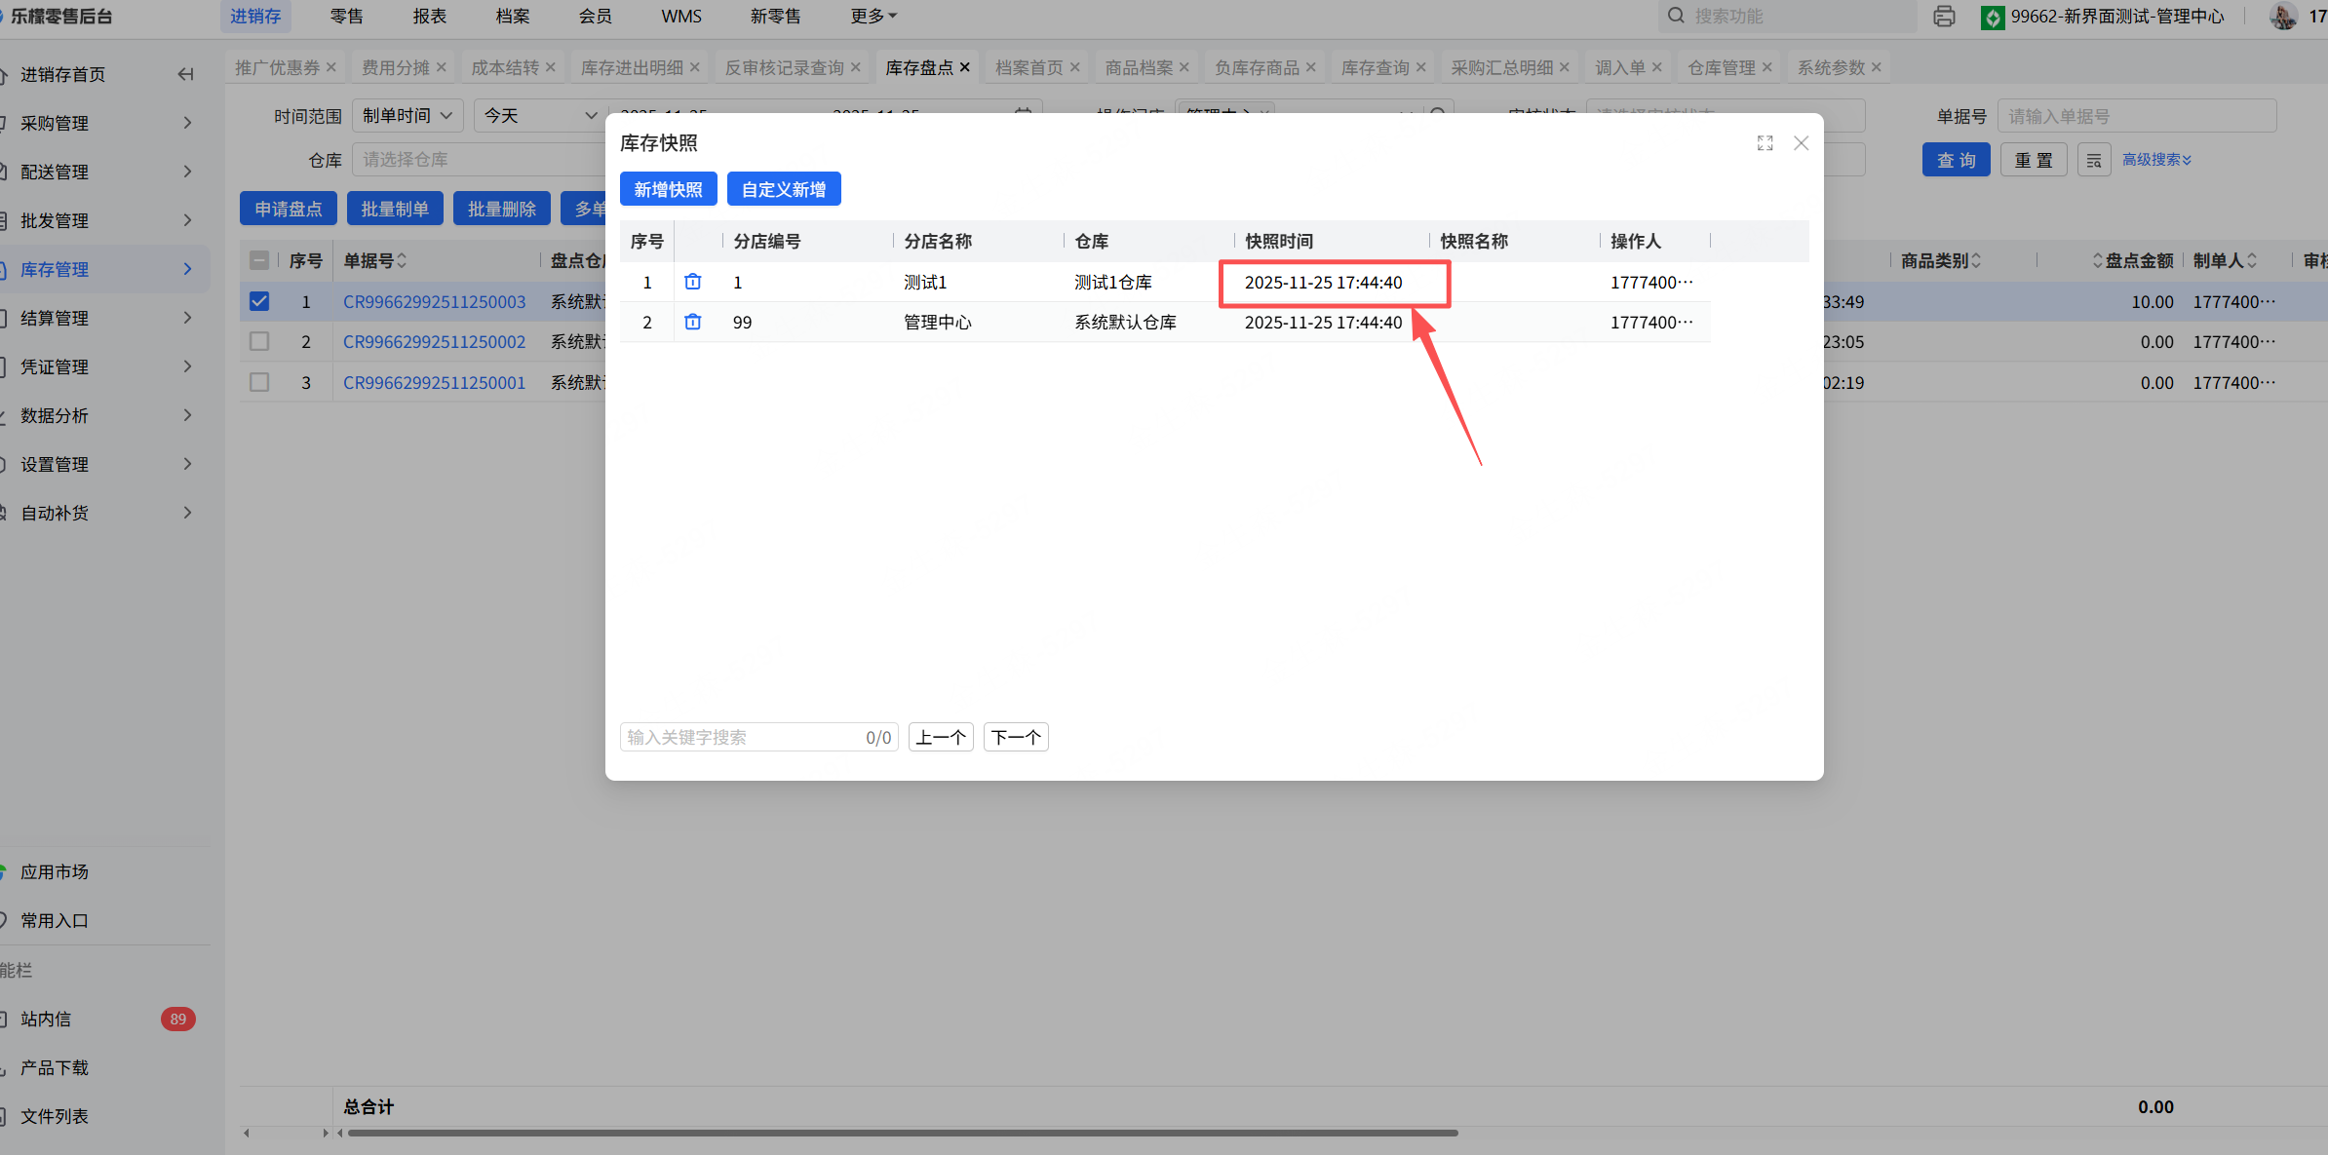Check the row 2 checkbox in list

(x=259, y=341)
